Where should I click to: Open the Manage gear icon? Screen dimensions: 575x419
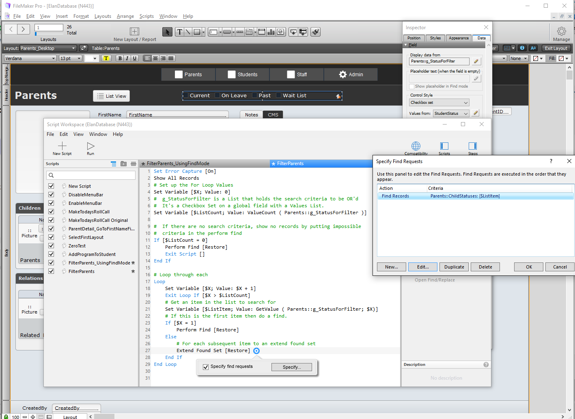[x=562, y=31]
